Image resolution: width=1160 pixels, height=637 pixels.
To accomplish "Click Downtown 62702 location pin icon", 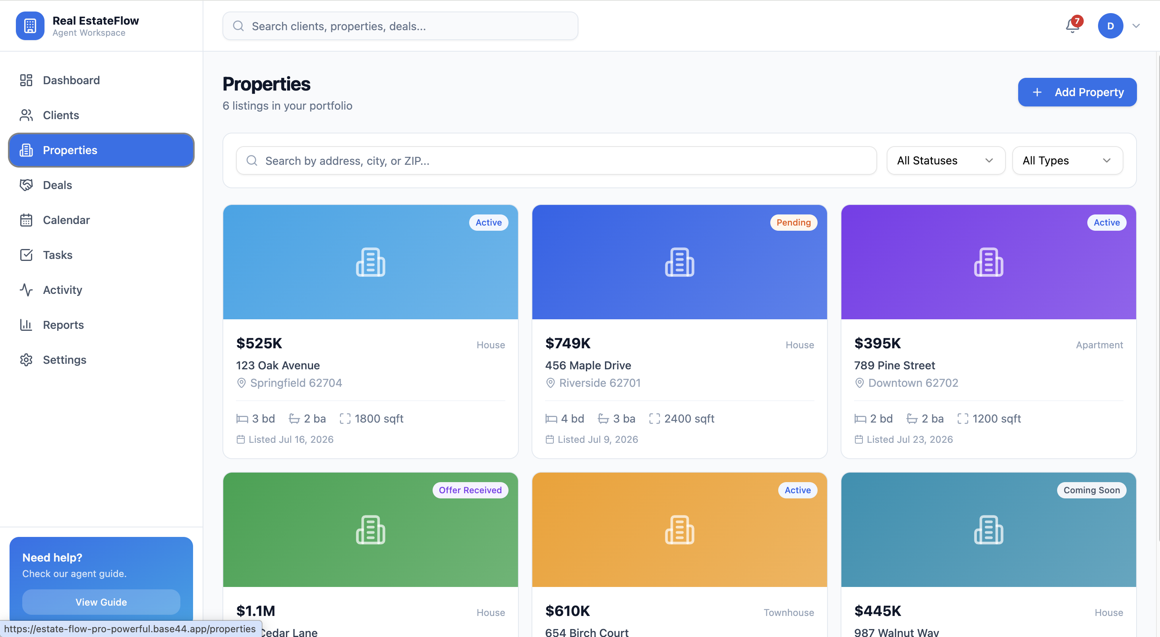I will tap(859, 383).
